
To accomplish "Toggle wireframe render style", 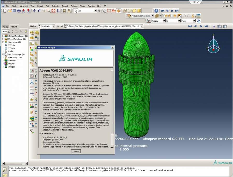I will click(125, 11).
